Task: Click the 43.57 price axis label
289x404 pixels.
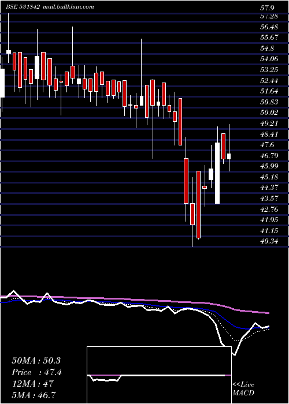Action: coord(269,199)
